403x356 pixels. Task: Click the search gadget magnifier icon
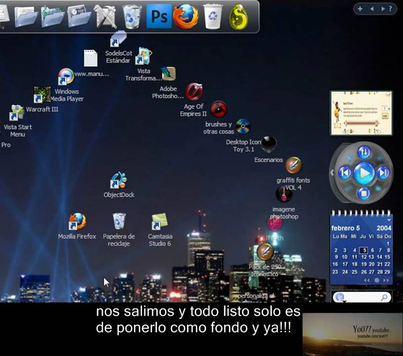[384, 297]
